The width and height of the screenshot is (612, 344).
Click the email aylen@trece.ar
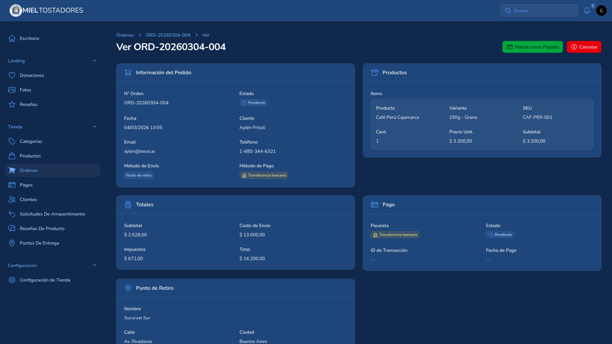click(140, 151)
